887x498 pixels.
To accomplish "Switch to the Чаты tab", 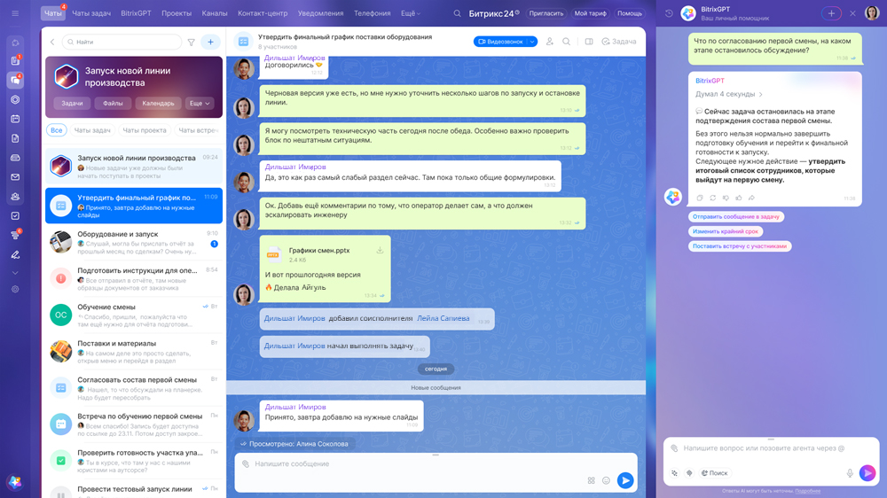I will (52, 13).
